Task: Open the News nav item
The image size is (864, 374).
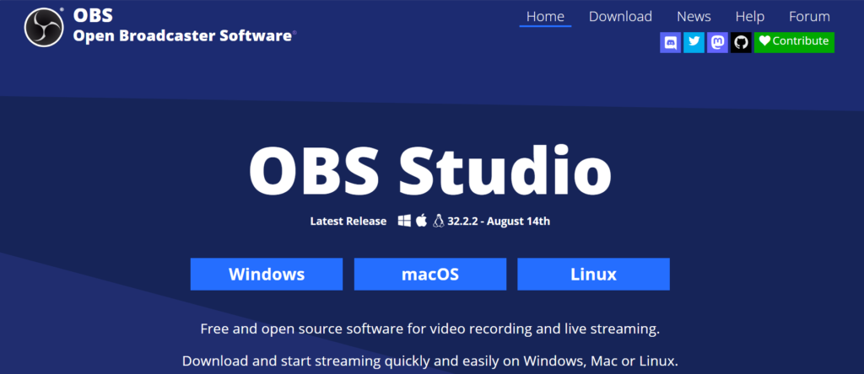Action: click(x=694, y=17)
